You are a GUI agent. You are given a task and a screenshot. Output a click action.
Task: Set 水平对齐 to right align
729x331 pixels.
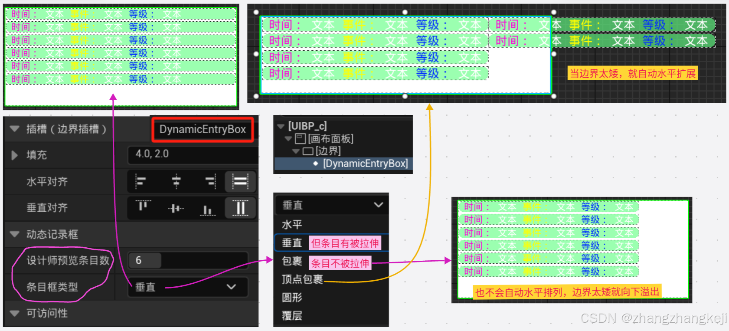[x=211, y=181]
